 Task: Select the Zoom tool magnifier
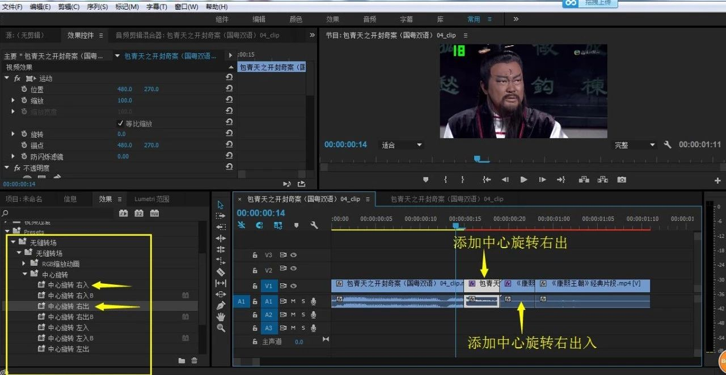coord(221,328)
